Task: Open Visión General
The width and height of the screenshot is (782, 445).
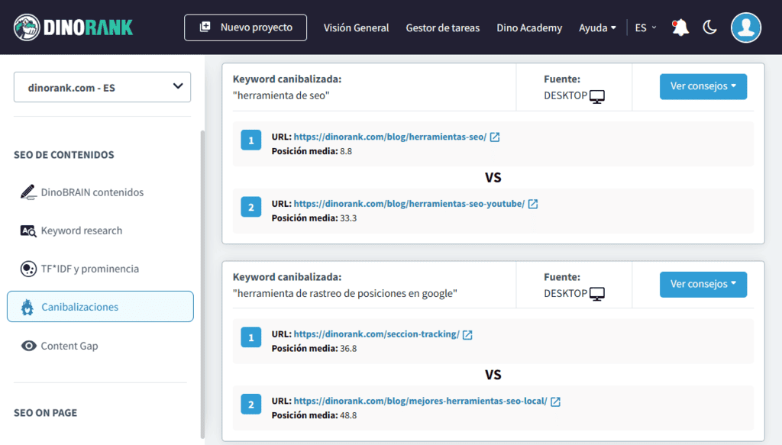Action: 356,28
